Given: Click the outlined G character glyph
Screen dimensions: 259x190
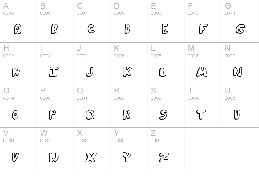Looking at the screenshot, I should 240,29.
